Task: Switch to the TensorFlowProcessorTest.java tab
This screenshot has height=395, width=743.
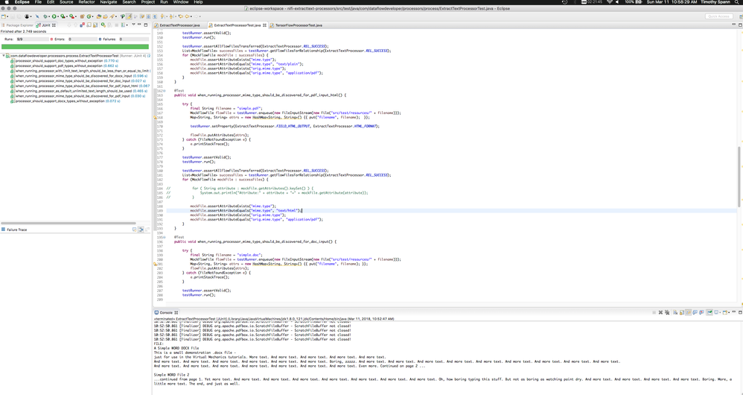Action: 298,25
